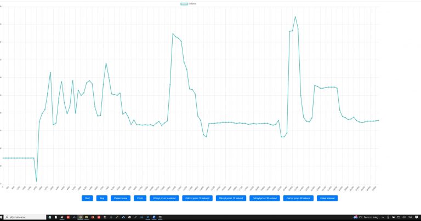Click the Pobierz dane button
Viewport: 421px width, 221px height.
(x=121, y=198)
